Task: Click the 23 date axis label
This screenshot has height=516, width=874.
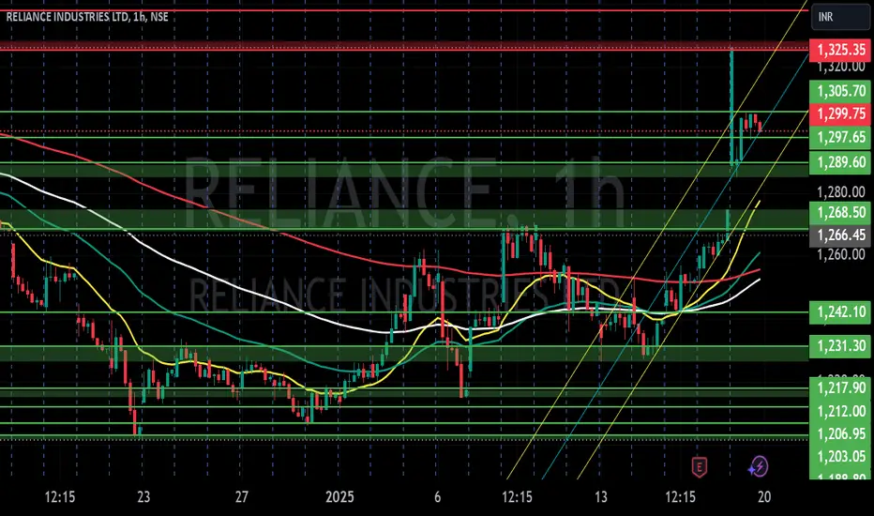Action: 143,496
